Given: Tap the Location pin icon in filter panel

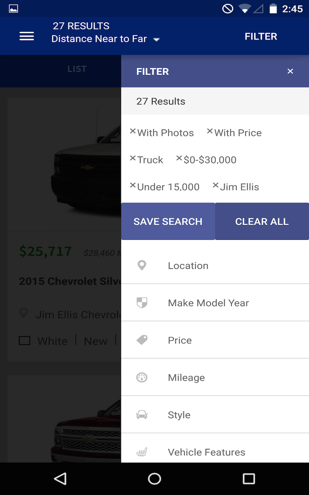Looking at the screenshot, I should pyautogui.click(x=142, y=265).
